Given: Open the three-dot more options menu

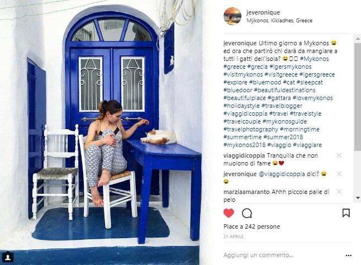Looking at the screenshot, I should pos(348,255).
